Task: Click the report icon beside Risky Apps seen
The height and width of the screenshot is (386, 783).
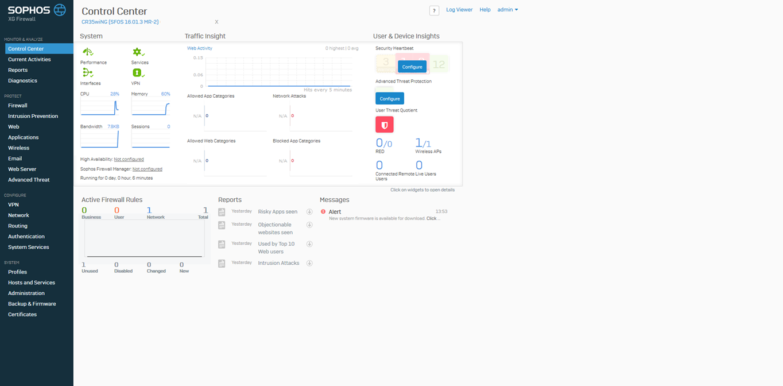Action: (x=222, y=212)
